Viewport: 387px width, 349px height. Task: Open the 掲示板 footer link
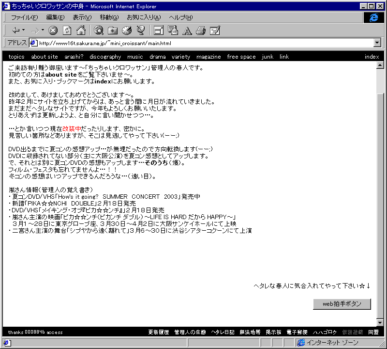(273, 332)
